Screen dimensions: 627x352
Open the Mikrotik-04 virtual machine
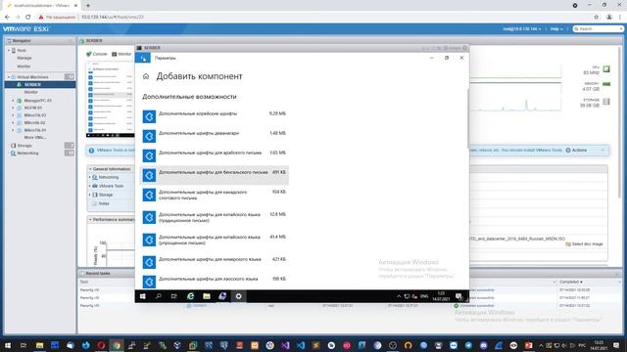click(35, 130)
